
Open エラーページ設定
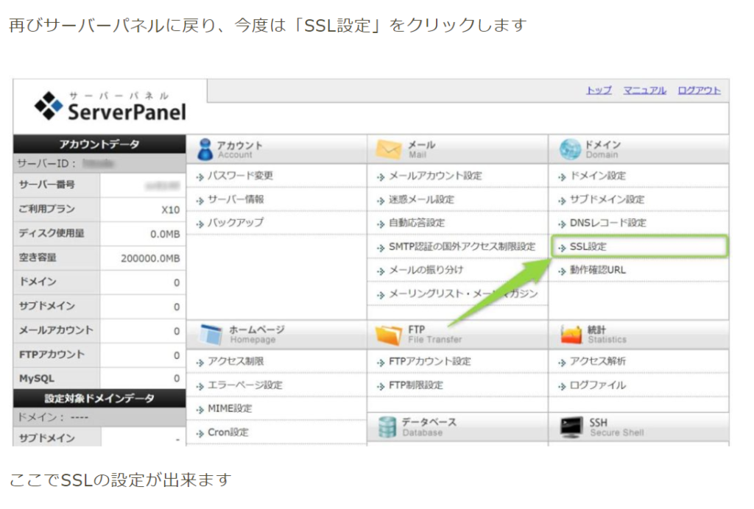(x=244, y=385)
